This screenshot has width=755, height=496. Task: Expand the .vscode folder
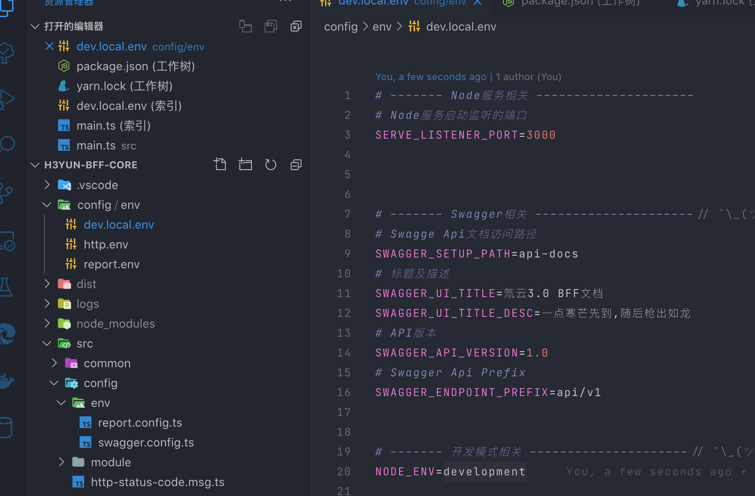(47, 185)
